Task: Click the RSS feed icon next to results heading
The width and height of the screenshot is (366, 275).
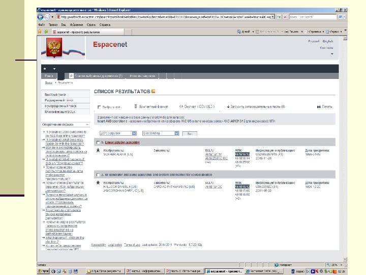Action: pos(153,91)
